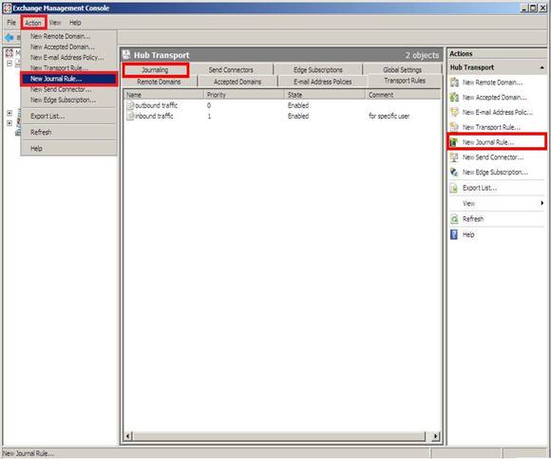The width and height of the screenshot is (551, 459).
Task: Switch to the Transport Rules tab
Action: coord(405,81)
